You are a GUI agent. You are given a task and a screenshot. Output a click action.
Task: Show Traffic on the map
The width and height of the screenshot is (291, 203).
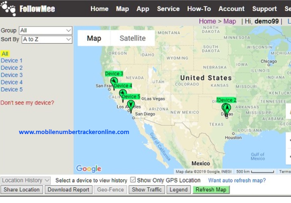coord(147,190)
